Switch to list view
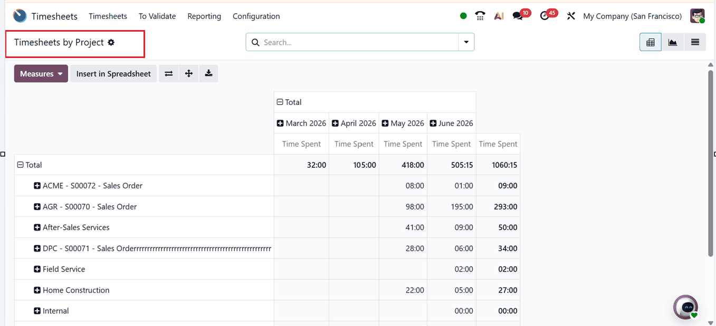 [695, 42]
